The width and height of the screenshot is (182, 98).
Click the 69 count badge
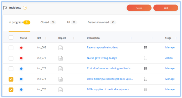tap(53, 22)
